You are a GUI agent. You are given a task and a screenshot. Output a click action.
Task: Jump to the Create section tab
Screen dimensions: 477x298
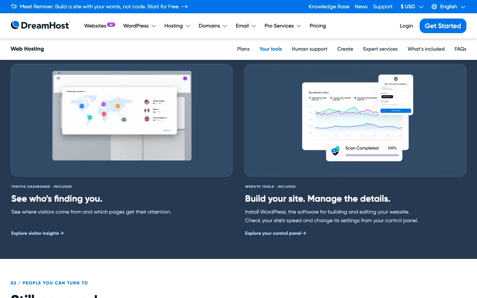pyautogui.click(x=345, y=49)
